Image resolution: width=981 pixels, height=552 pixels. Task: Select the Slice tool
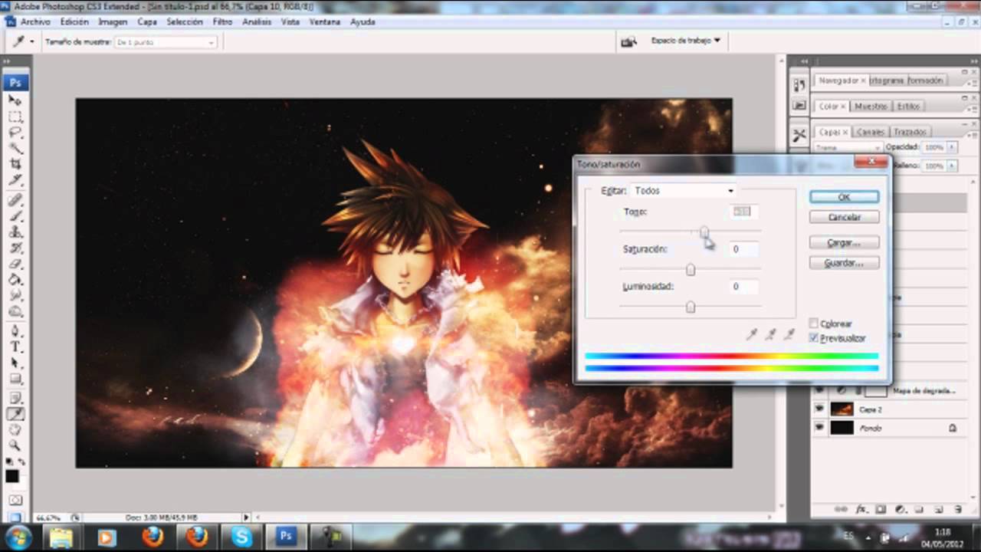click(x=15, y=179)
